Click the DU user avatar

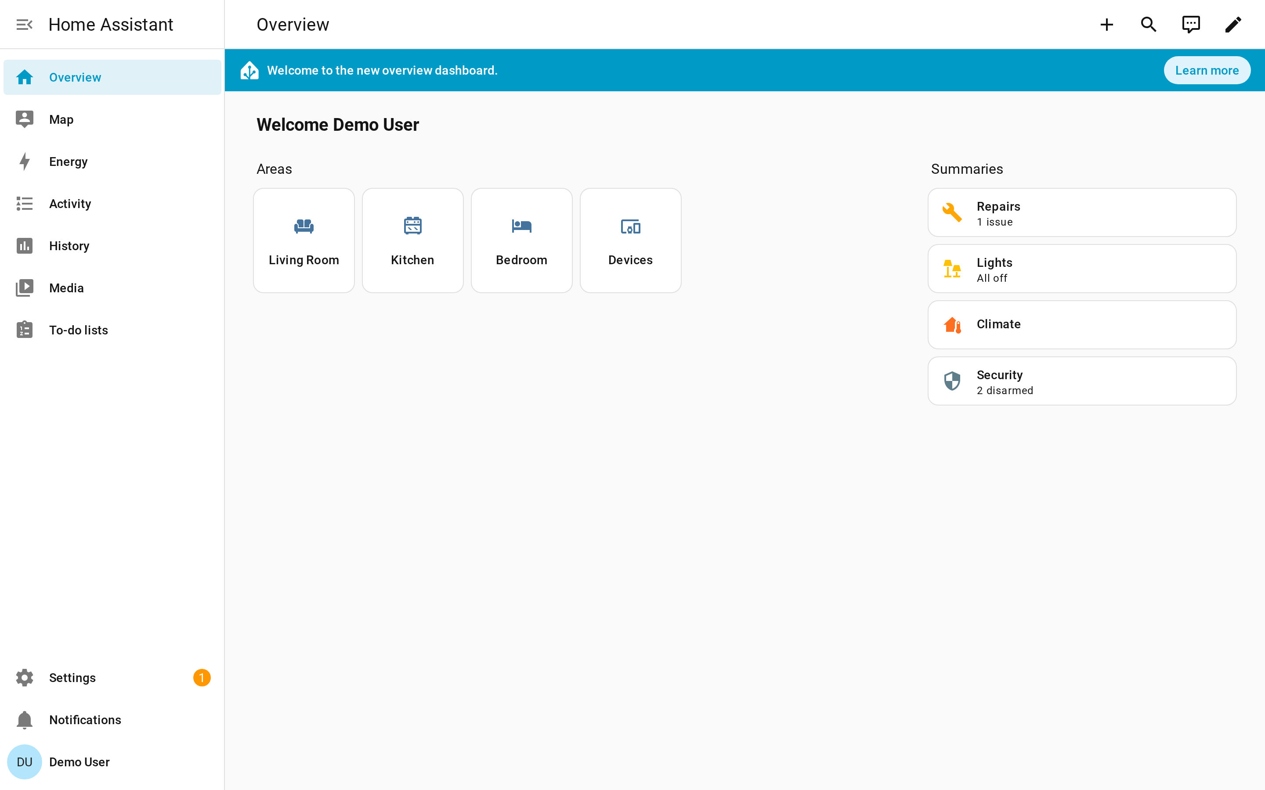tap(25, 762)
